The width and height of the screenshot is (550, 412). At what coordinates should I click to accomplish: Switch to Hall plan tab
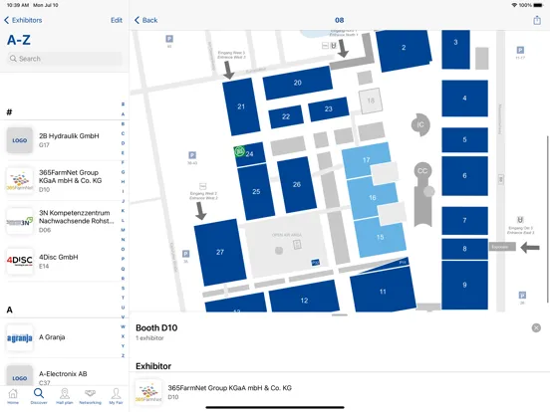pyautogui.click(x=65, y=396)
